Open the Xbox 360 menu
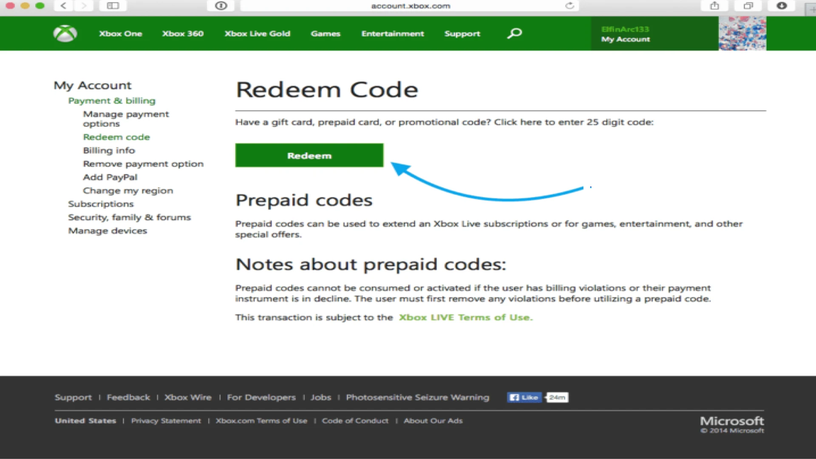The width and height of the screenshot is (816, 459). pos(183,34)
